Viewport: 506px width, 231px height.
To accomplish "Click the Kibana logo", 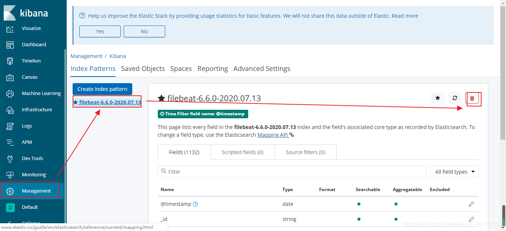I will point(26,13).
